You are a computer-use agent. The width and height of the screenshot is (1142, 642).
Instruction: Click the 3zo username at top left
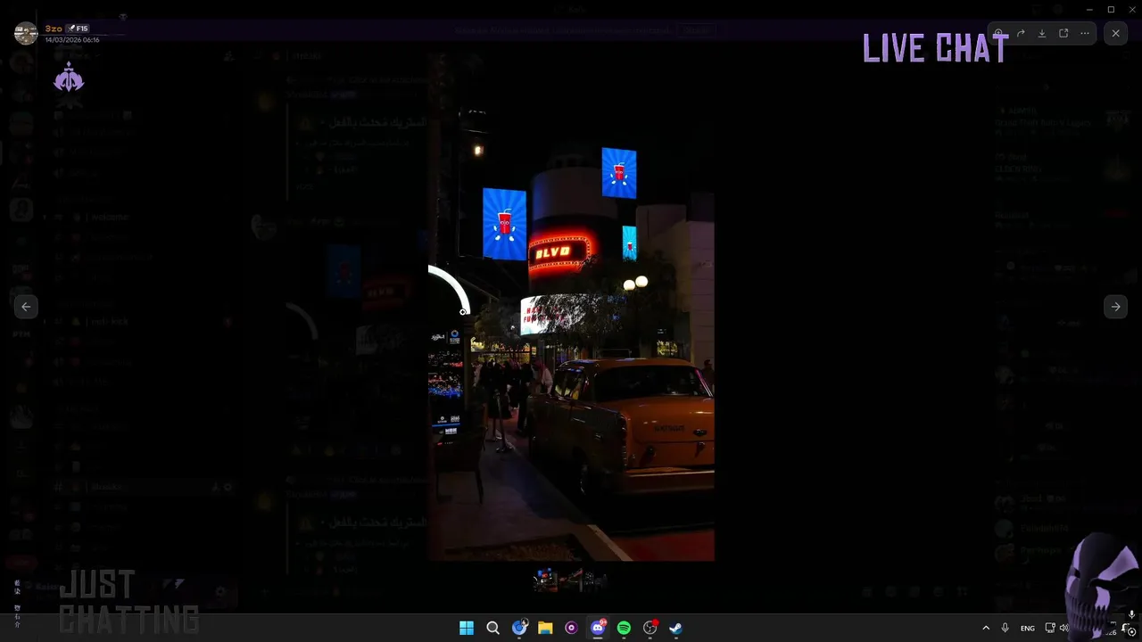(54, 29)
